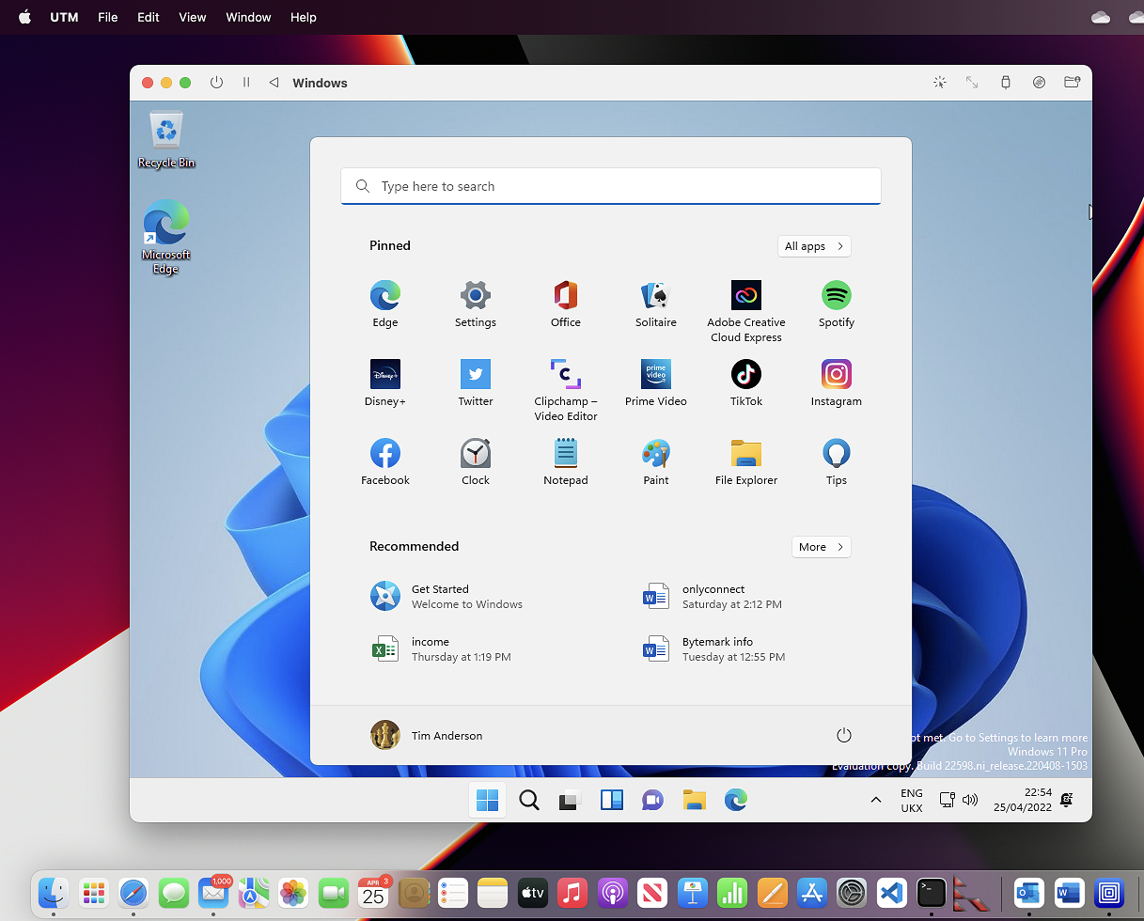The height and width of the screenshot is (921, 1144).
Task: Pause the virtual machine in UTM toolbar
Action: point(246,83)
